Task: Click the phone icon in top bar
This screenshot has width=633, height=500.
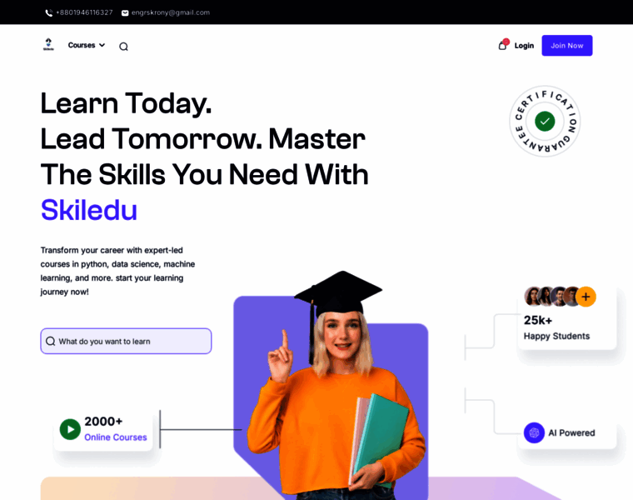Action: pyautogui.click(x=49, y=13)
